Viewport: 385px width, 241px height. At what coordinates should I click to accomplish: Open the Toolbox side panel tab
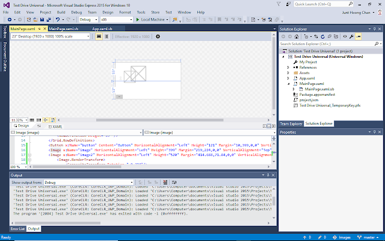5,32
